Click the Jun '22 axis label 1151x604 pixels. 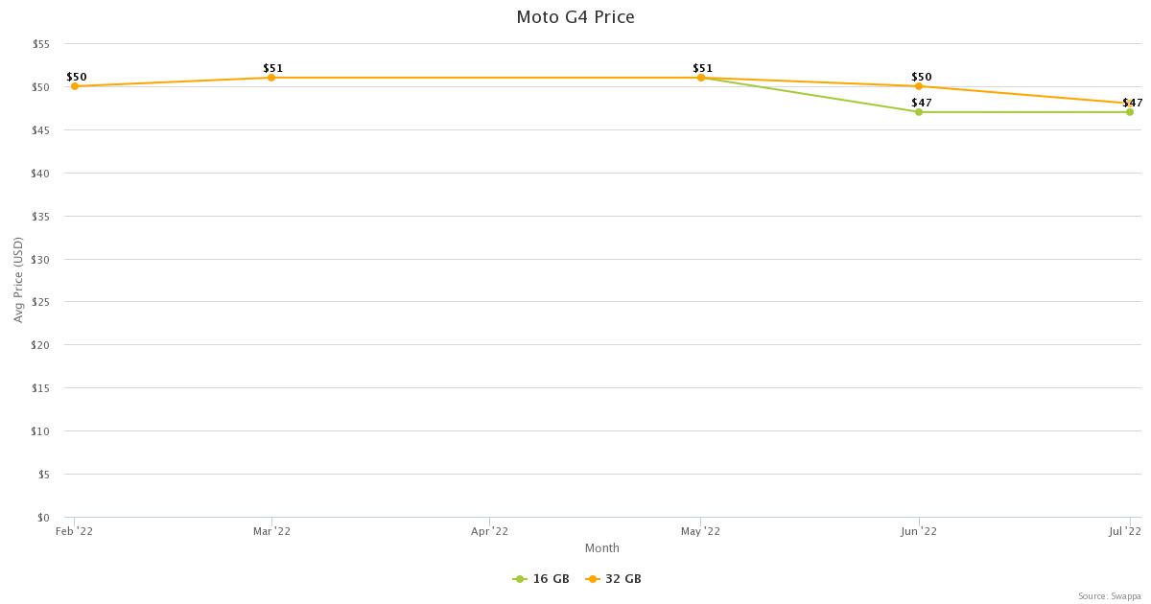click(x=920, y=531)
